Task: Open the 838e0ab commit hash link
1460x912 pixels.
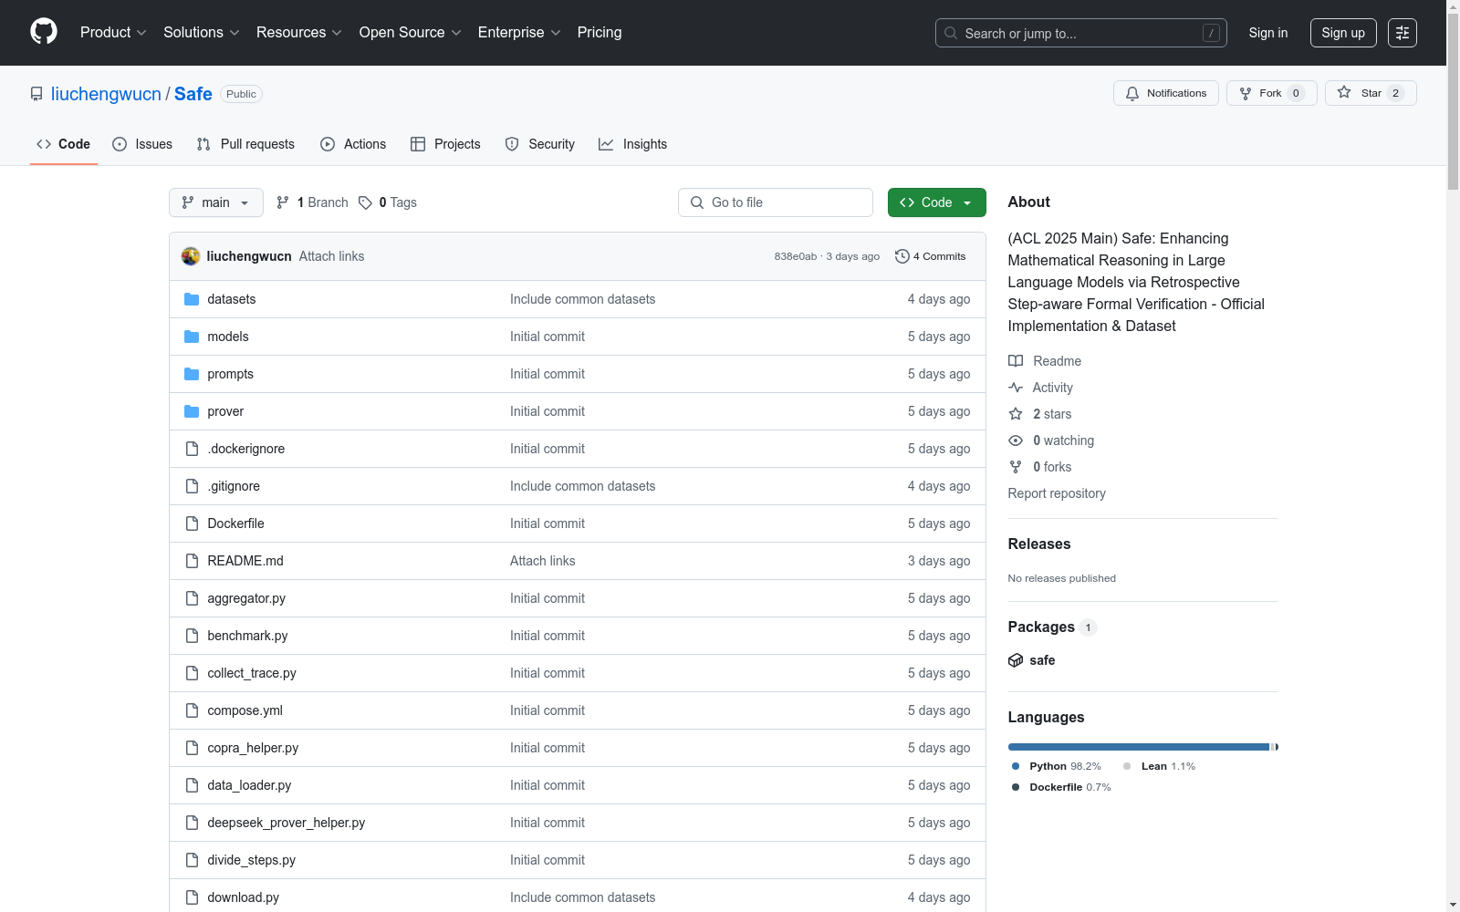Action: pyautogui.click(x=796, y=256)
